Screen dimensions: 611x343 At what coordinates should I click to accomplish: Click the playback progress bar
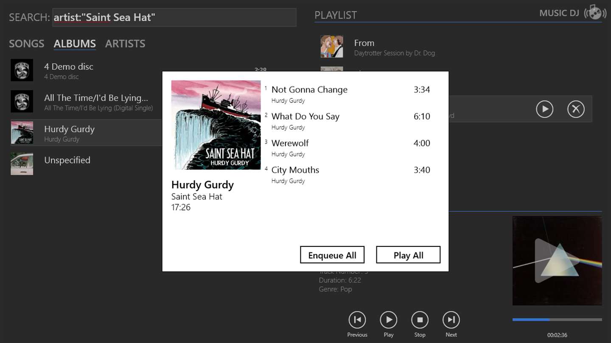pos(557,320)
